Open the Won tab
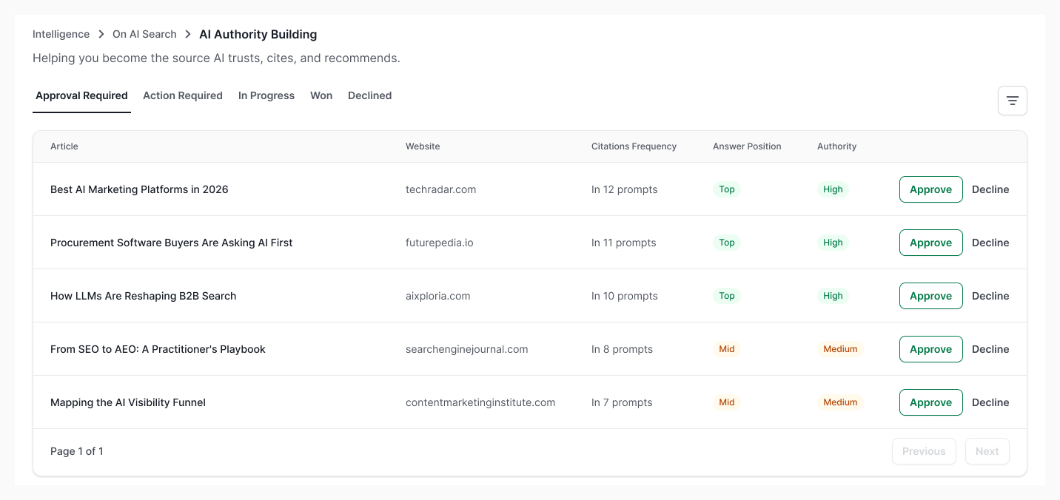Image resolution: width=1060 pixels, height=500 pixels. [x=321, y=95]
